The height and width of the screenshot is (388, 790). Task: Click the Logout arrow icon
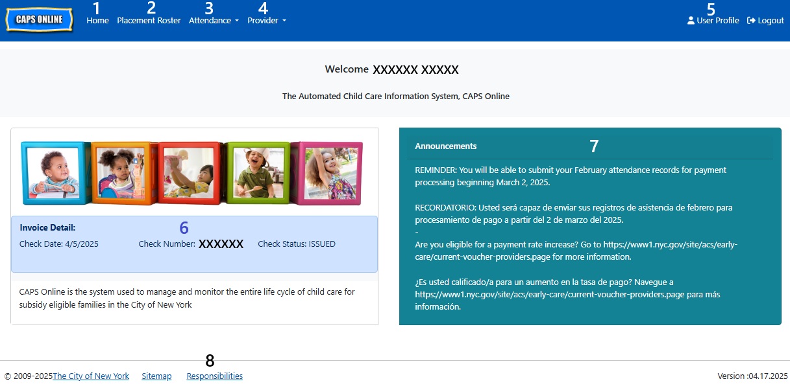(x=751, y=21)
